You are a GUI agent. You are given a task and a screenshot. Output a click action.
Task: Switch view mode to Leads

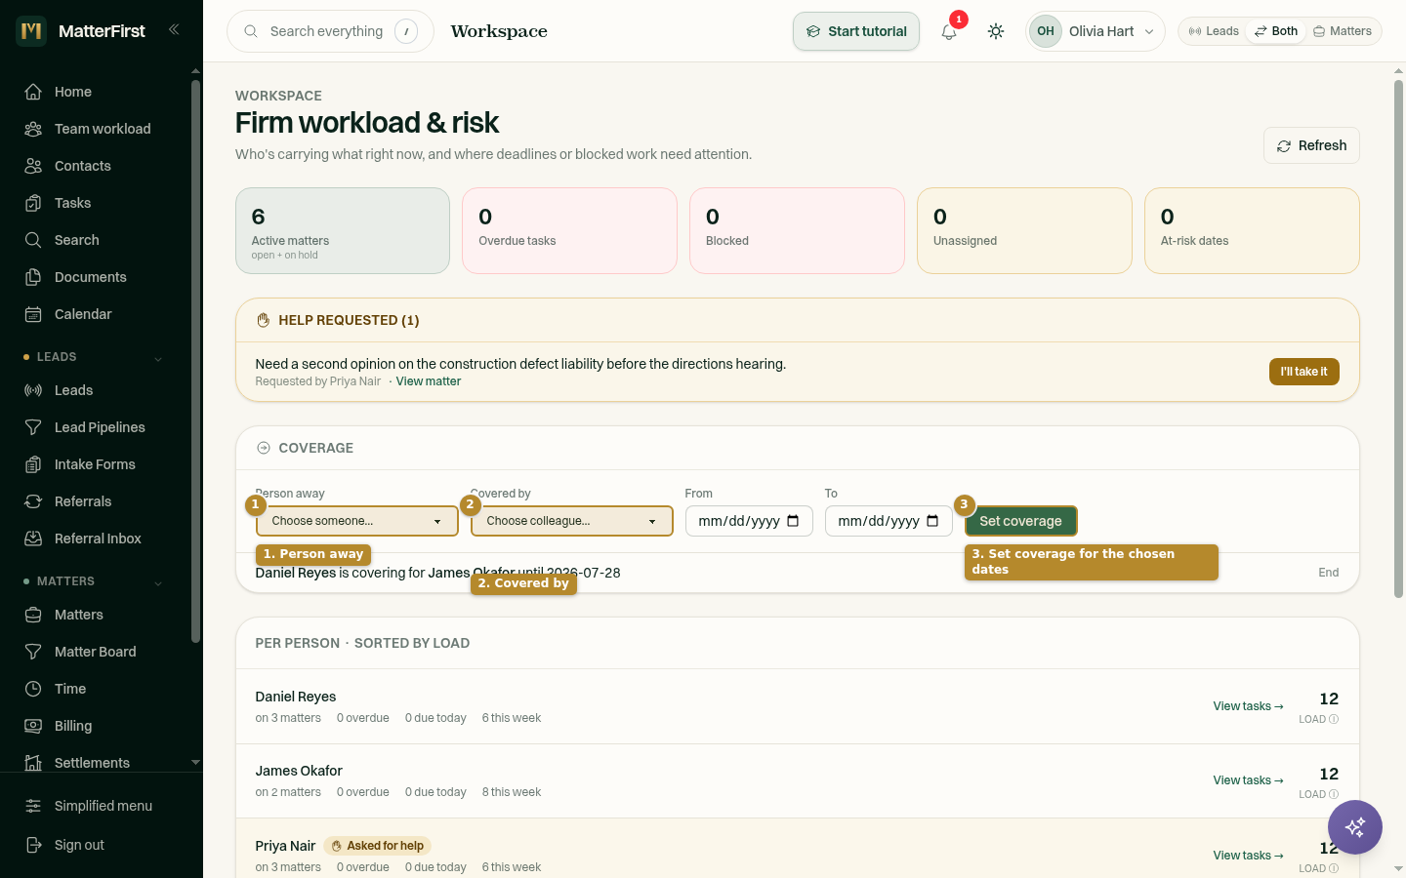coord(1214,31)
